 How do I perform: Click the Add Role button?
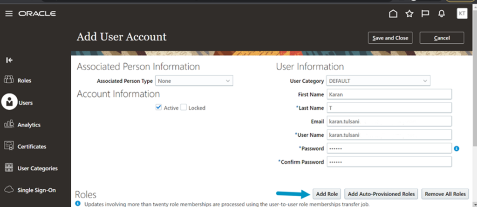(x=327, y=194)
